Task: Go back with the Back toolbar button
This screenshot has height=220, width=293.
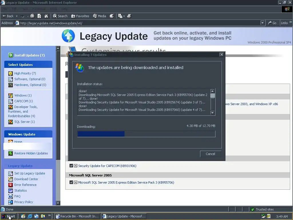Action: [8, 16]
